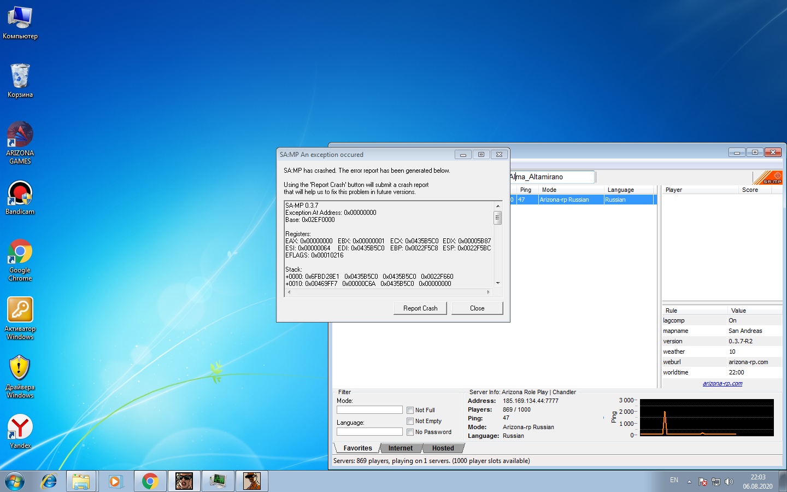Click the Show desktop strip beside the clock
The height and width of the screenshot is (492, 787).
pyautogui.click(x=783, y=481)
